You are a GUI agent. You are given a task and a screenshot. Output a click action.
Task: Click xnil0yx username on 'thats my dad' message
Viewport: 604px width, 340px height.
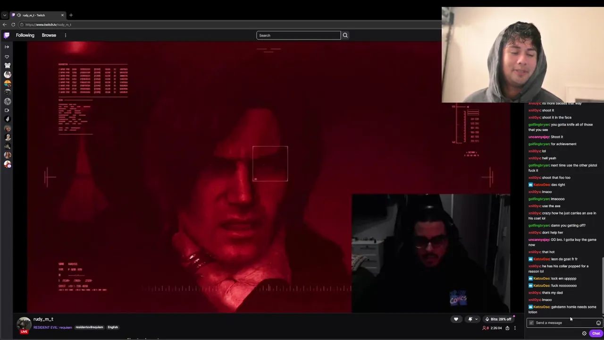pyautogui.click(x=534, y=293)
